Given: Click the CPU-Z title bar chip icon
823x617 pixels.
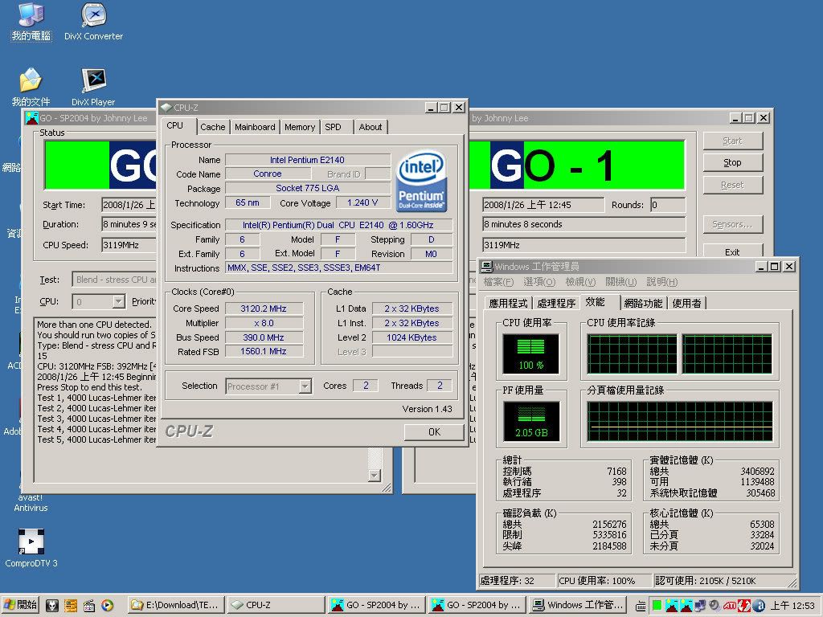Looking at the screenshot, I should [x=166, y=108].
